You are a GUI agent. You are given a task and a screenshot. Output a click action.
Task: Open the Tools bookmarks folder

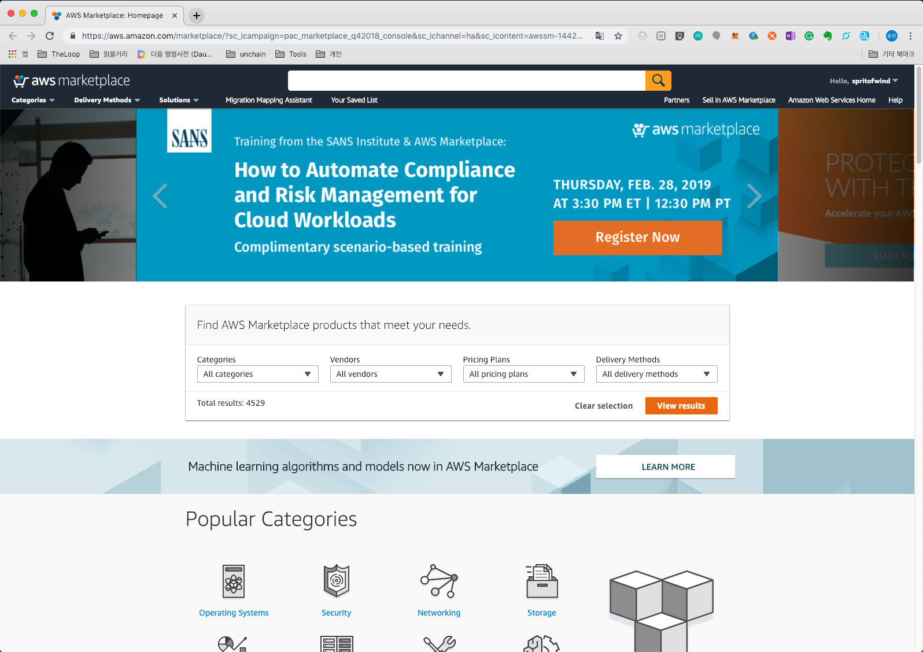291,54
